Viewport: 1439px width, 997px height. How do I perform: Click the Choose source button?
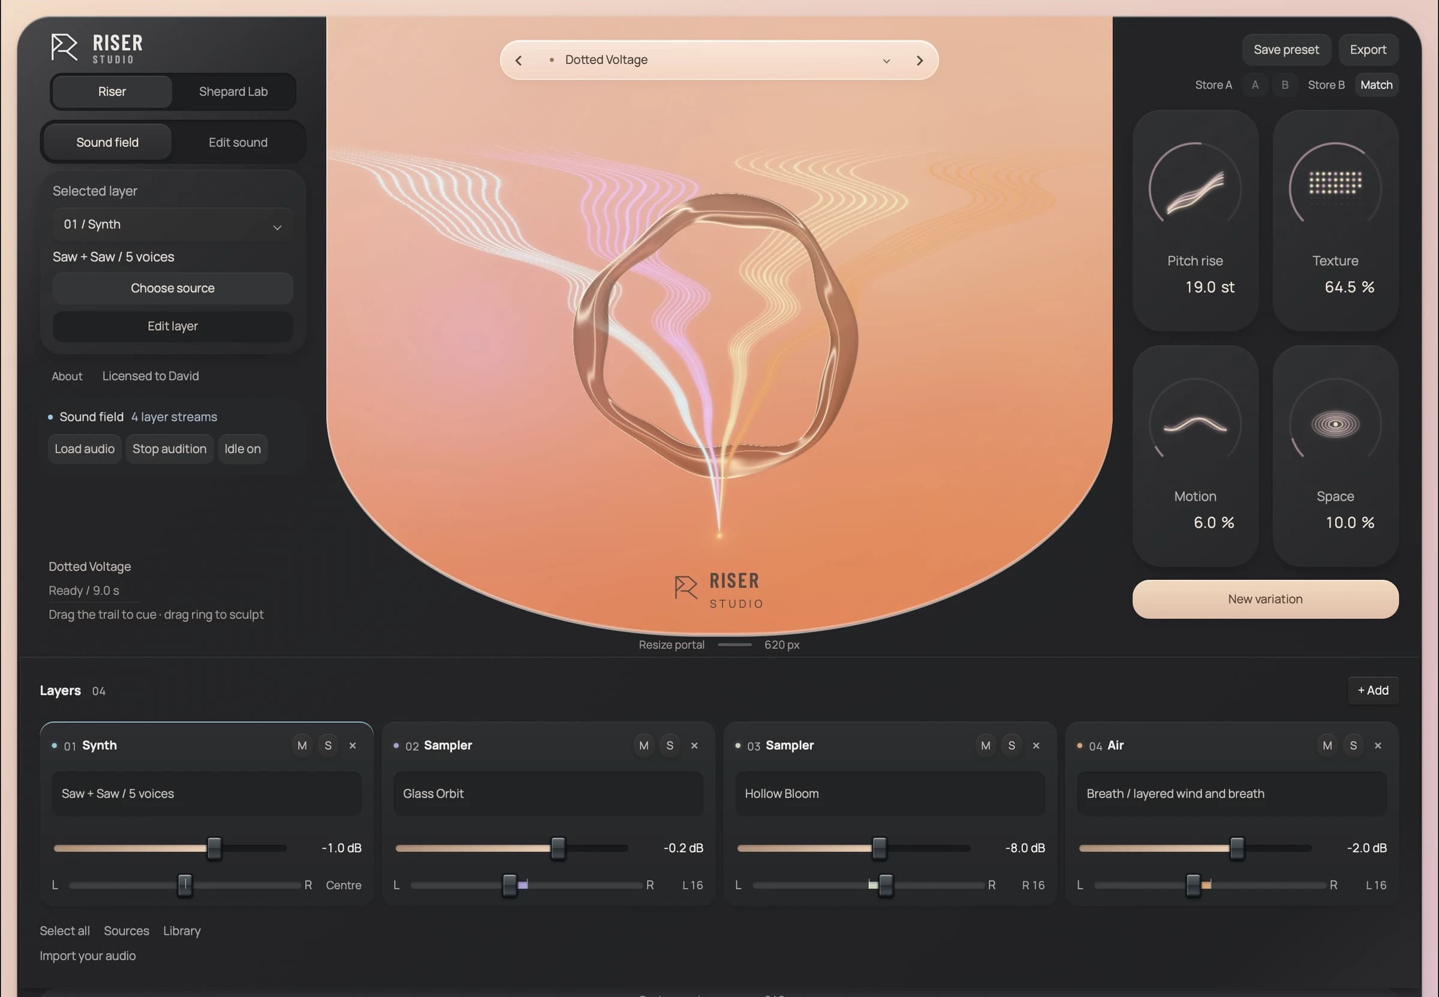coord(173,288)
